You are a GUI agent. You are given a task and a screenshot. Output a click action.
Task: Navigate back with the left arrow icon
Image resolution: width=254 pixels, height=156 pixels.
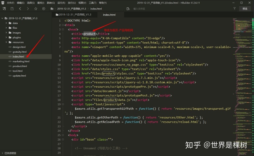point(20,9)
